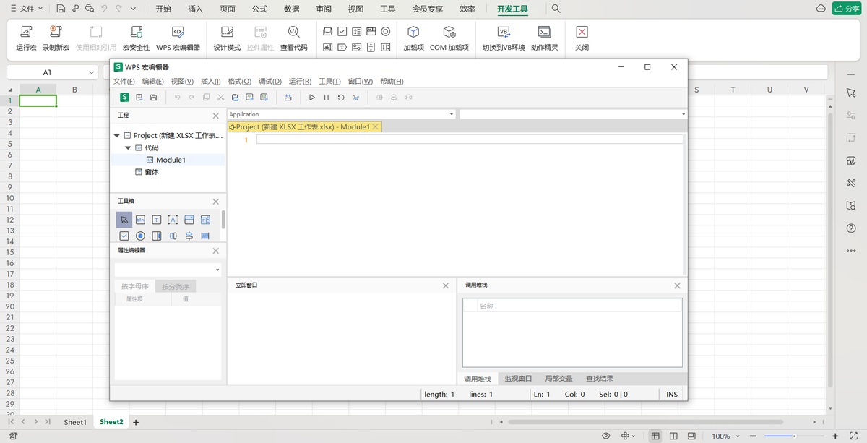Screen dimensions: 867x443
Task: Click the search icon in ribbon tab bar
Action: point(556,9)
